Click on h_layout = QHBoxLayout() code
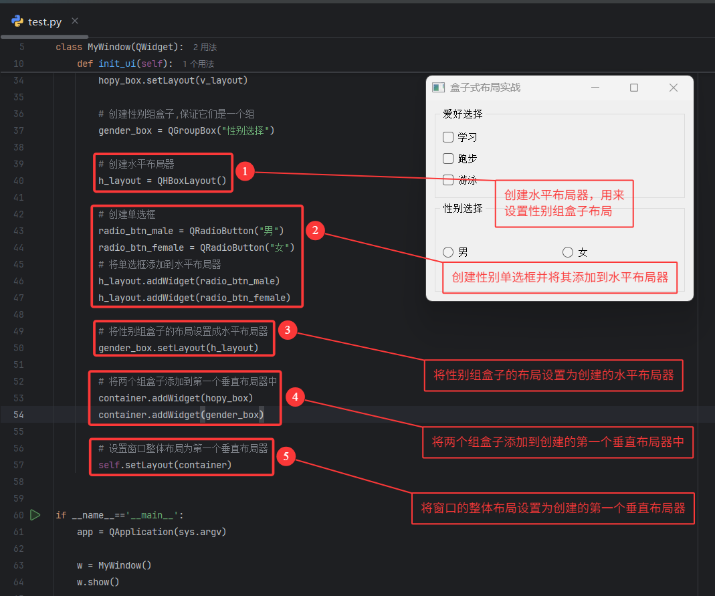 (x=163, y=181)
